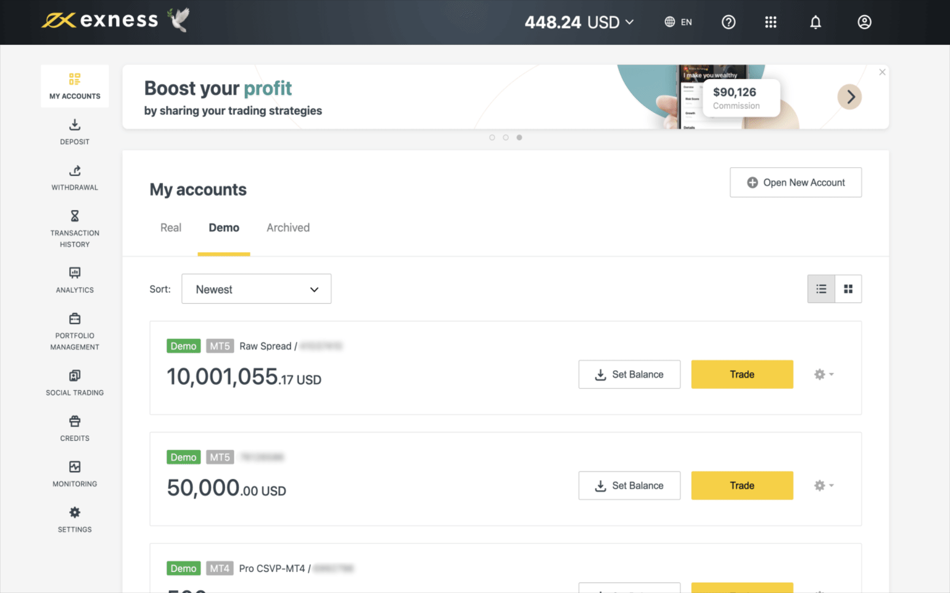Click Open New Account button

click(x=795, y=182)
